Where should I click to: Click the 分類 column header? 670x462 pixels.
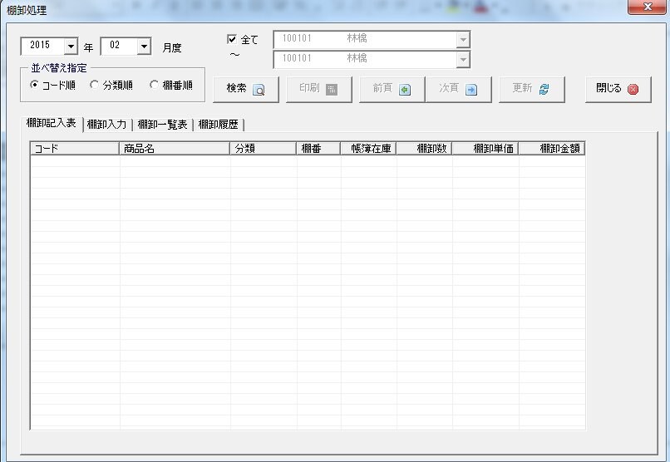[263, 148]
